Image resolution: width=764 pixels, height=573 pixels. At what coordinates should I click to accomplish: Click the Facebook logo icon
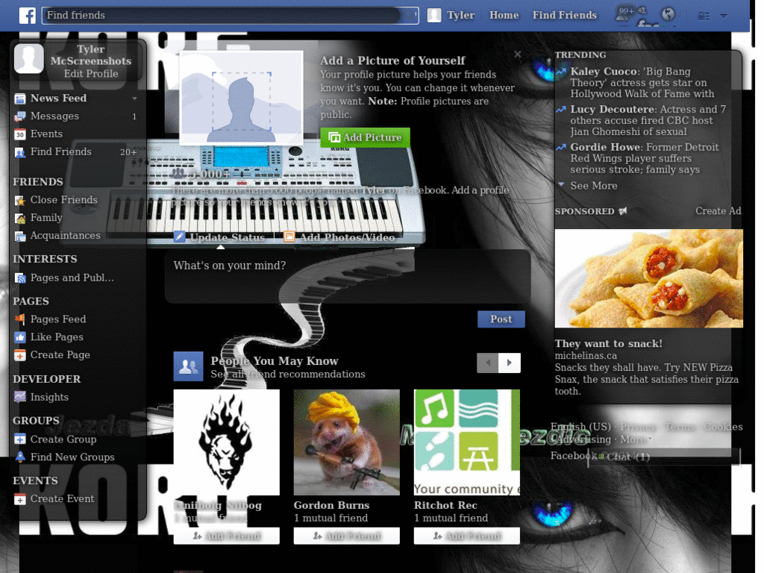[x=28, y=16]
